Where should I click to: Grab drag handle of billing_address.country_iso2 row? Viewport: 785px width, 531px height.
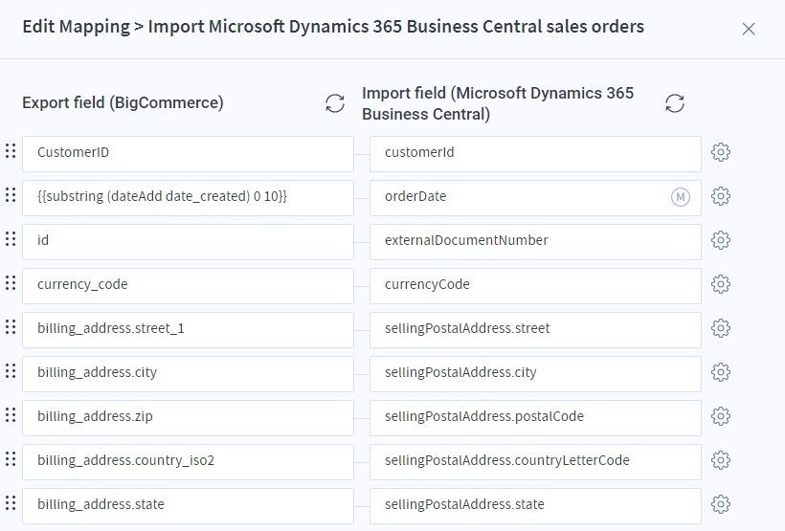[x=11, y=459]
